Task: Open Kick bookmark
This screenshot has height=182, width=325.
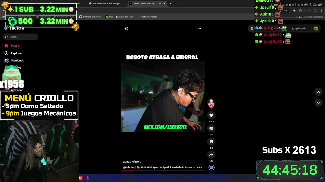Action: tap(109, 17)
